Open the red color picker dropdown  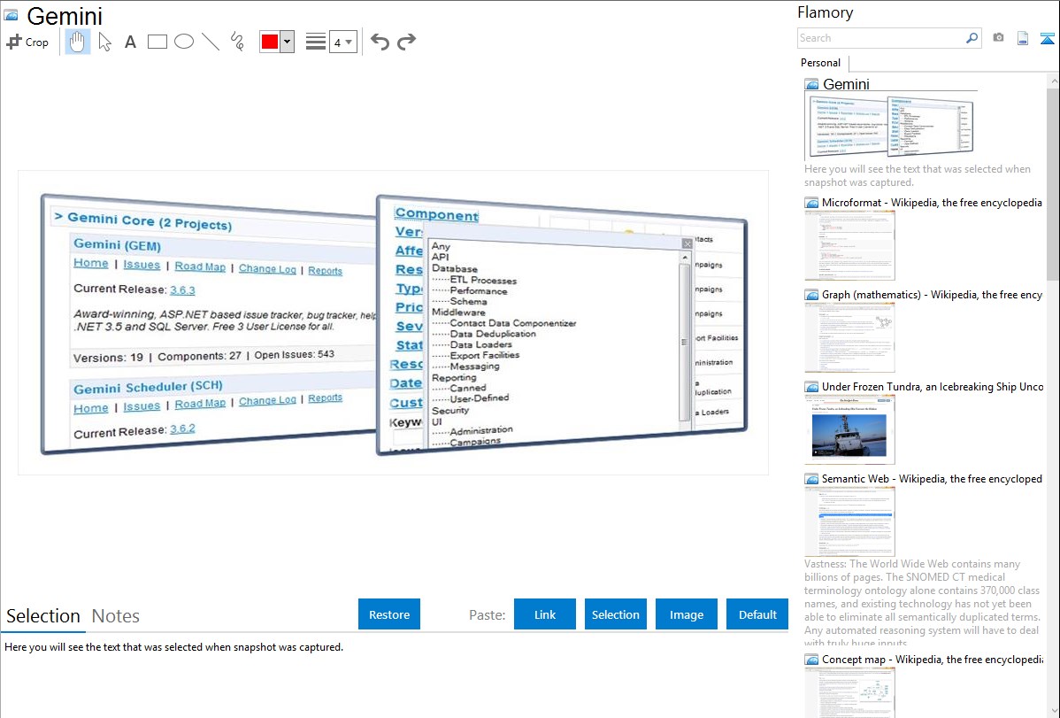click(287, 42)
